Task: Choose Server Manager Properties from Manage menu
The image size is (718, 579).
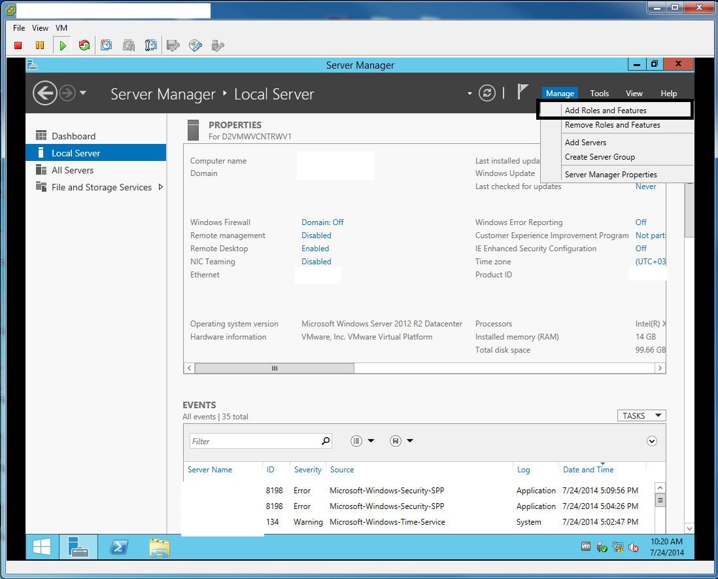Action: [x=611, y=175]
